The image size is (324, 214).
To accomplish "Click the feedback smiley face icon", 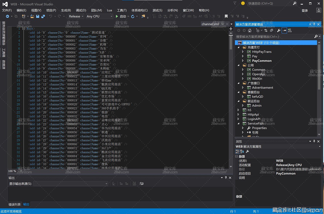I will [243, 3].
